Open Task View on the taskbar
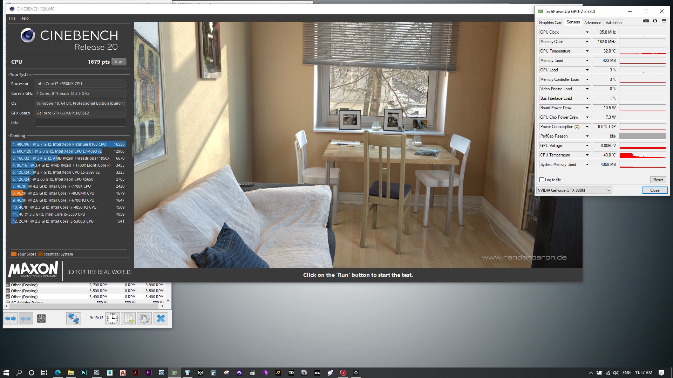 point(44,373)
